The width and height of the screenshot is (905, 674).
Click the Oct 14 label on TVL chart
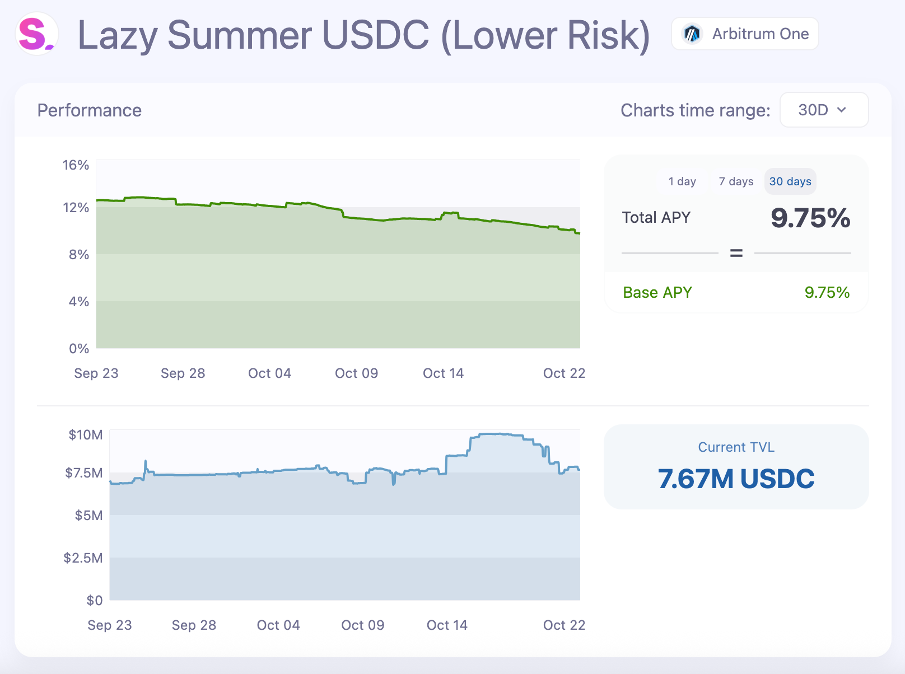coord(447,625)
